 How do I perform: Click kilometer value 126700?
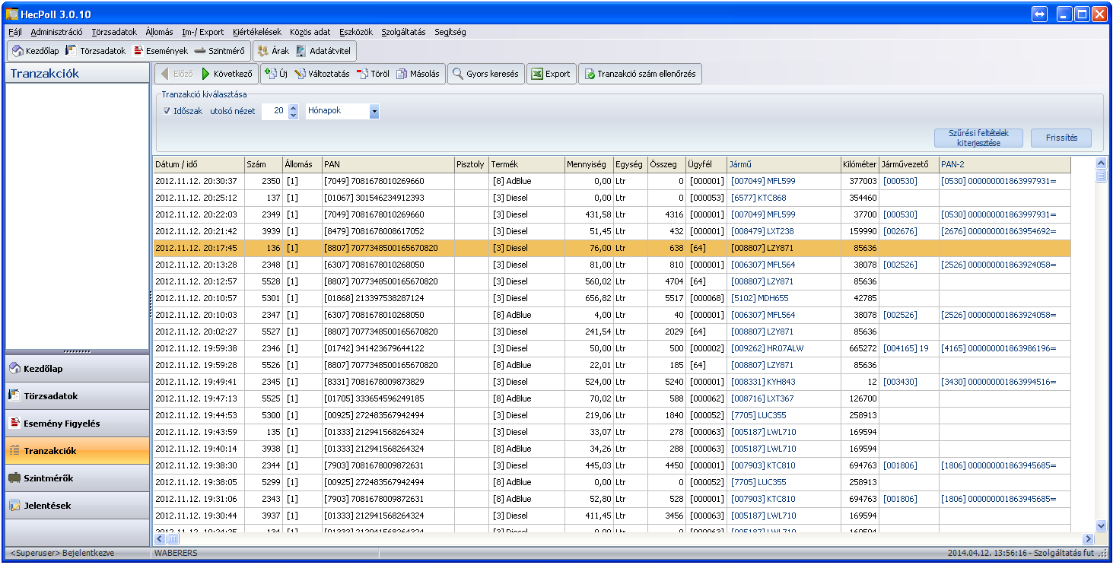[x=863, y=398]
